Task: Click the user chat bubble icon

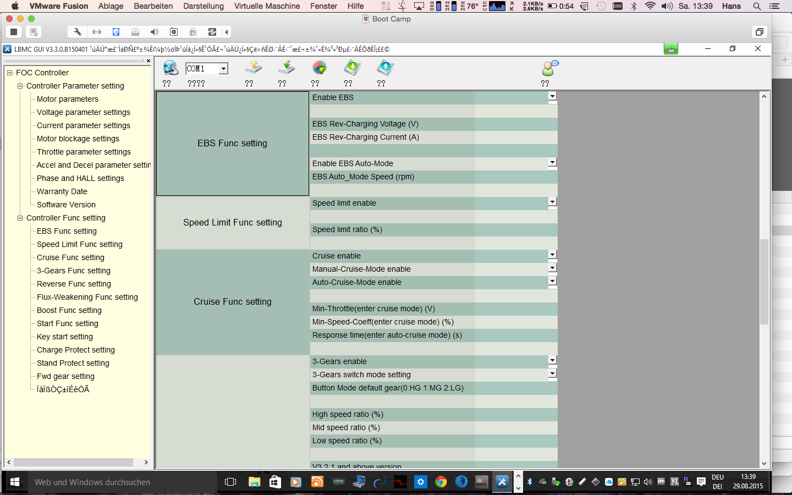Action: [x=549, y=68]
